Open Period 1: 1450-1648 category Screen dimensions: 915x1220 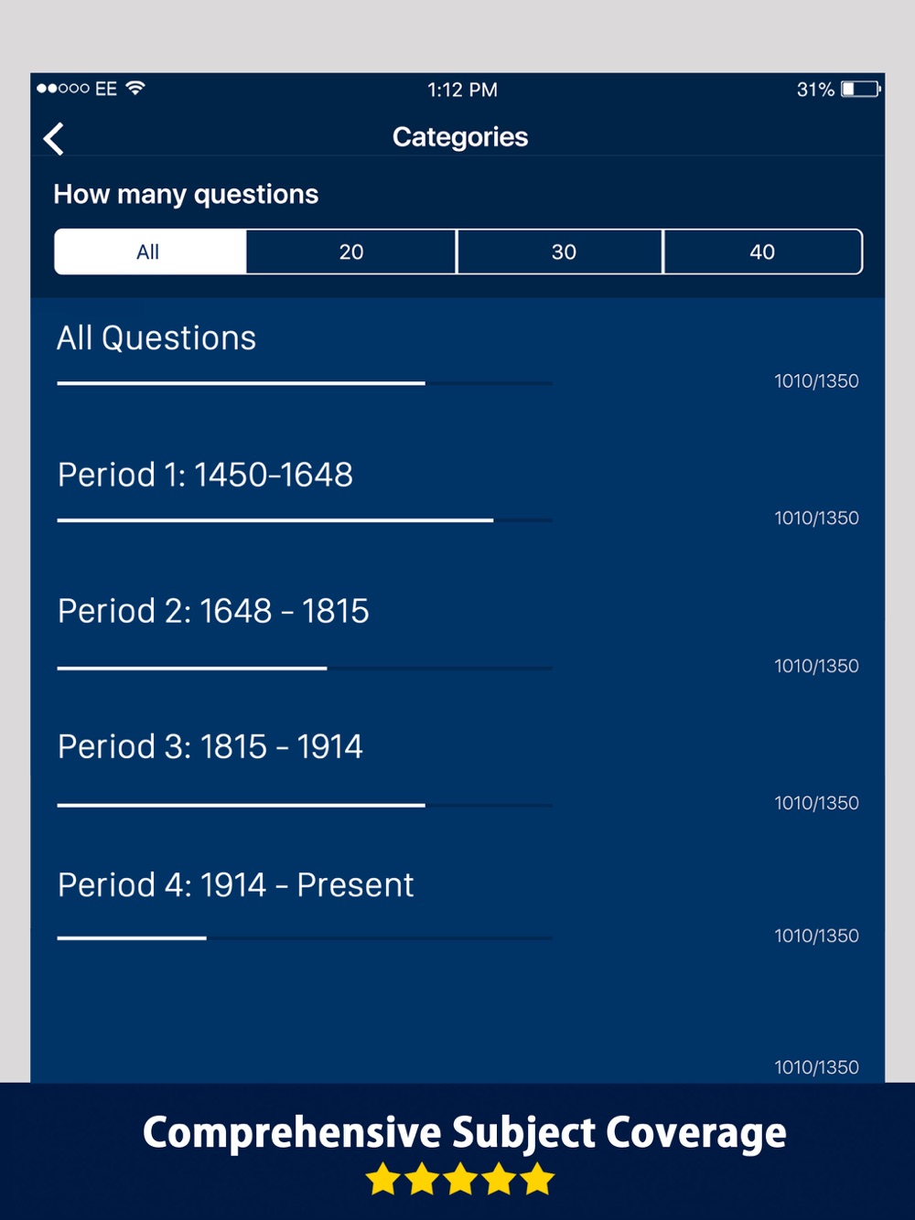click(x=457, y=492)
